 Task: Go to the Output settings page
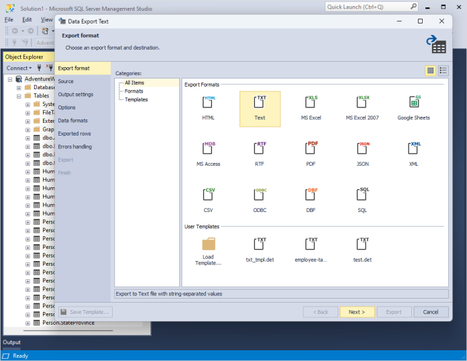click(x=75, y=95)
